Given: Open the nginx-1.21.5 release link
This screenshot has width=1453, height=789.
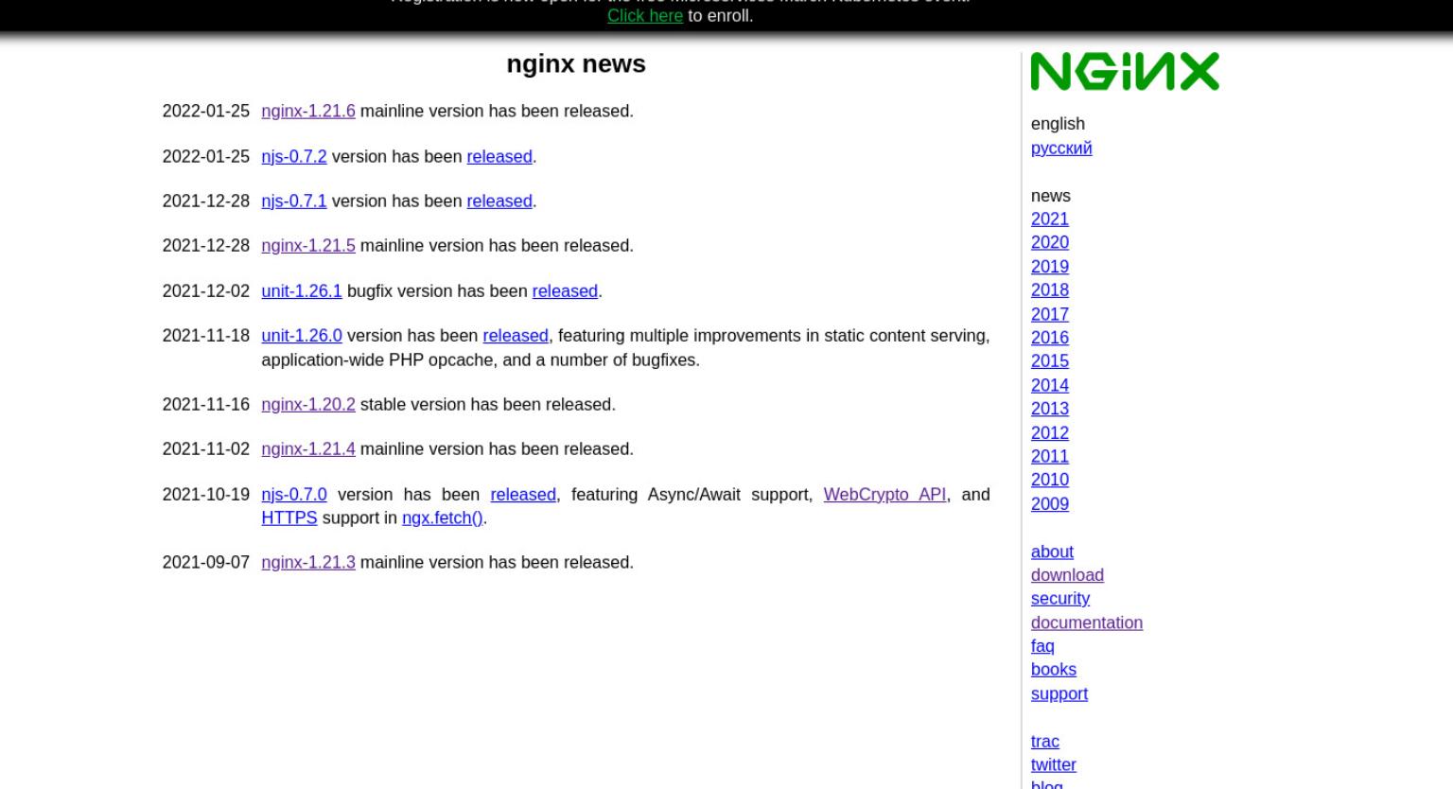Looking at the screenshot, I should (x=308, y=245).
